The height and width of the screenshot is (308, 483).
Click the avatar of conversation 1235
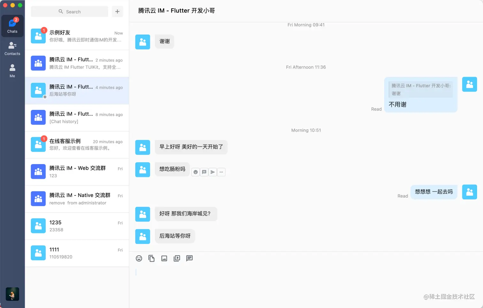click(x=38, y=226)
